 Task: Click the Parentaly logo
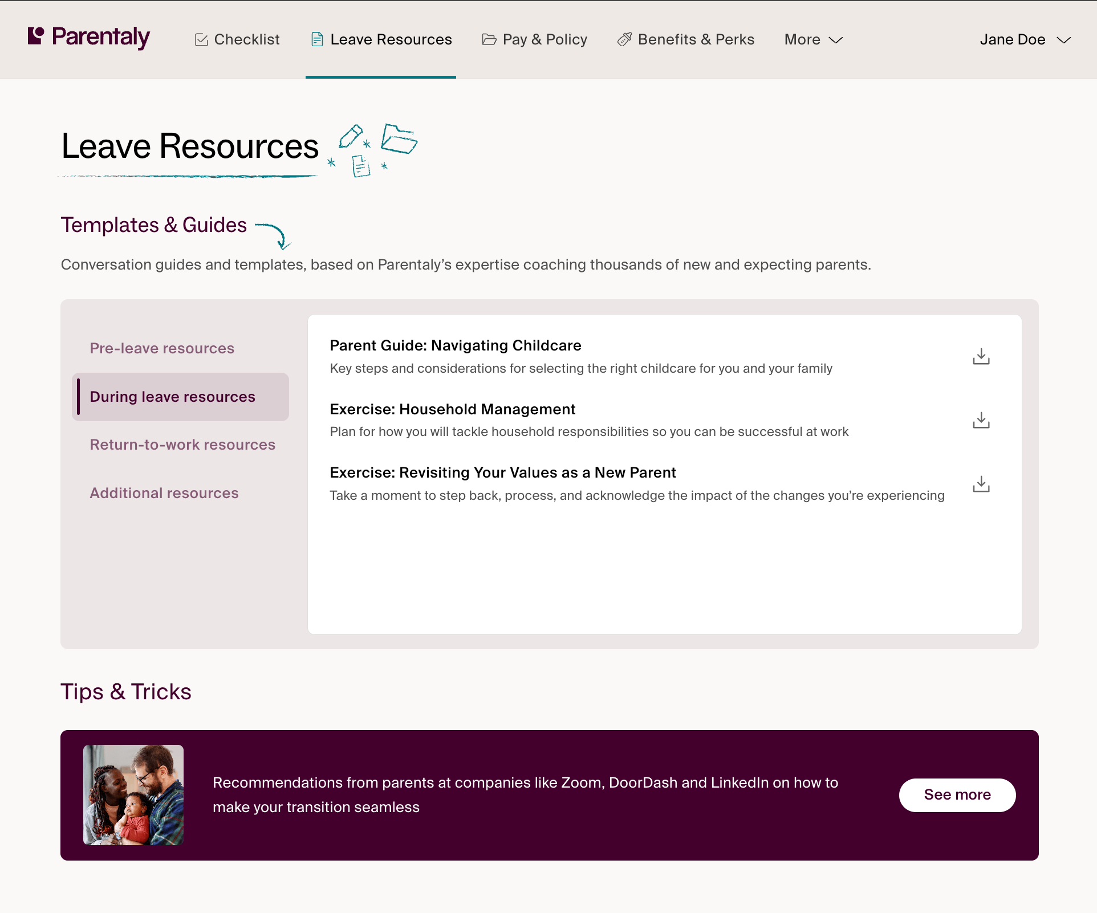(89, 38)
